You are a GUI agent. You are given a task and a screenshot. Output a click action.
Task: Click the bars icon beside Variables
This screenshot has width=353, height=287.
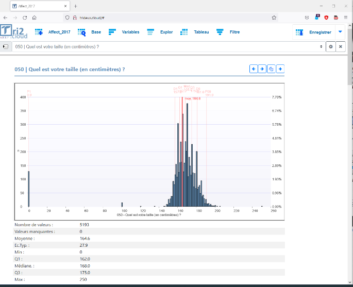coord(112,32)
